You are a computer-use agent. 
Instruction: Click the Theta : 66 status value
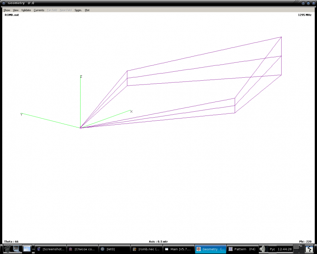(x=11, y=241)
